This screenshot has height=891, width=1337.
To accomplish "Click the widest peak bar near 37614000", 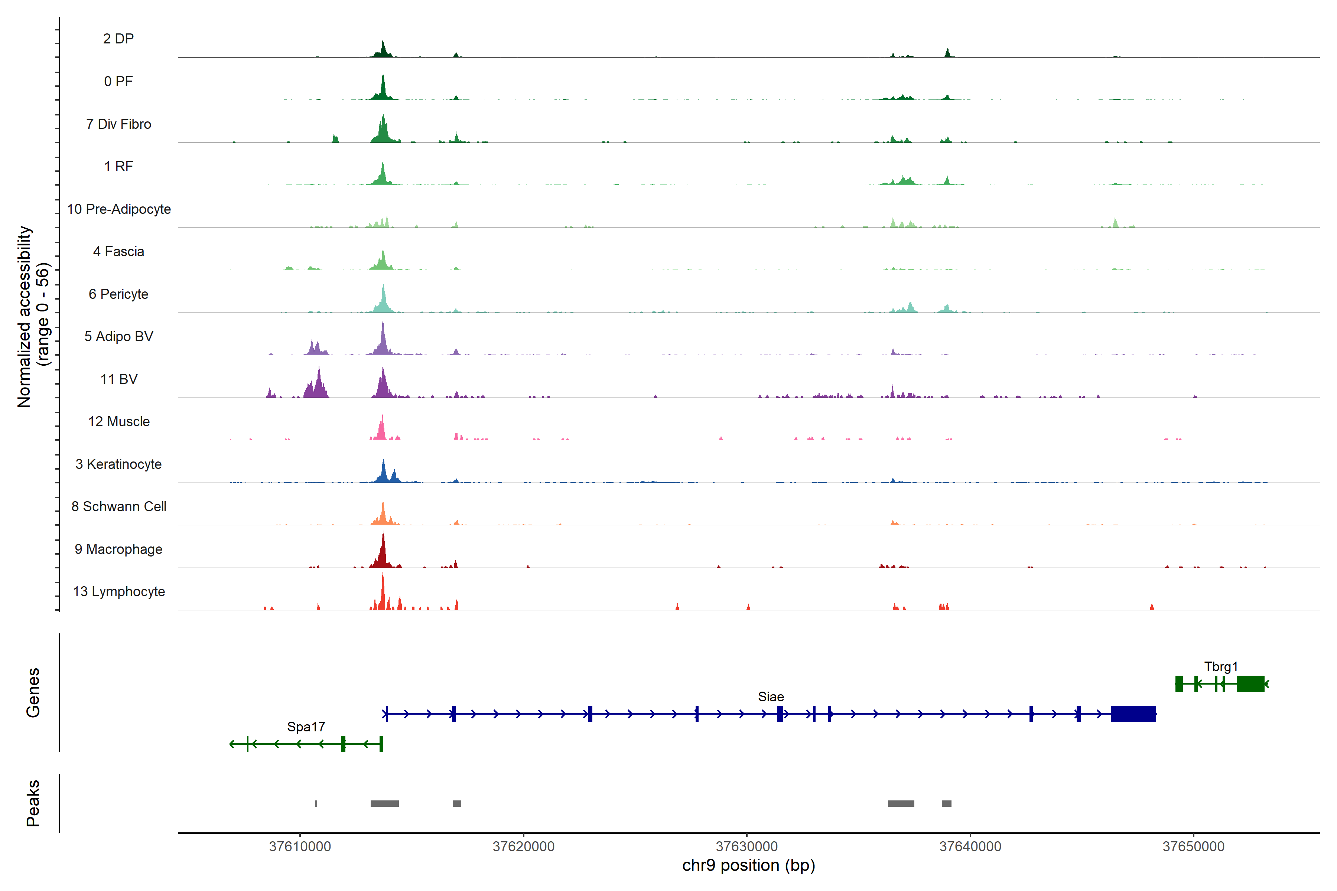I will click(x=384, y=803).
